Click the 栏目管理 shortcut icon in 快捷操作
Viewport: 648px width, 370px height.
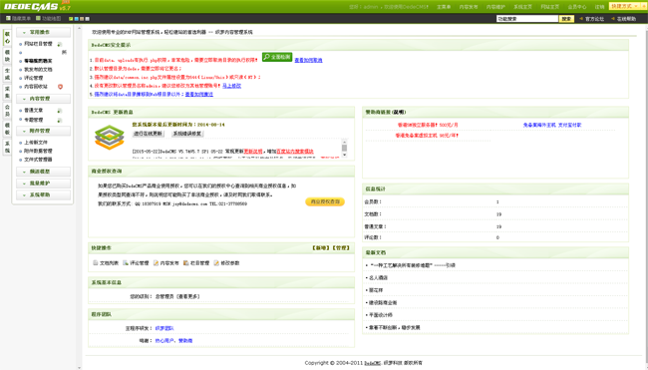point(186,263)
